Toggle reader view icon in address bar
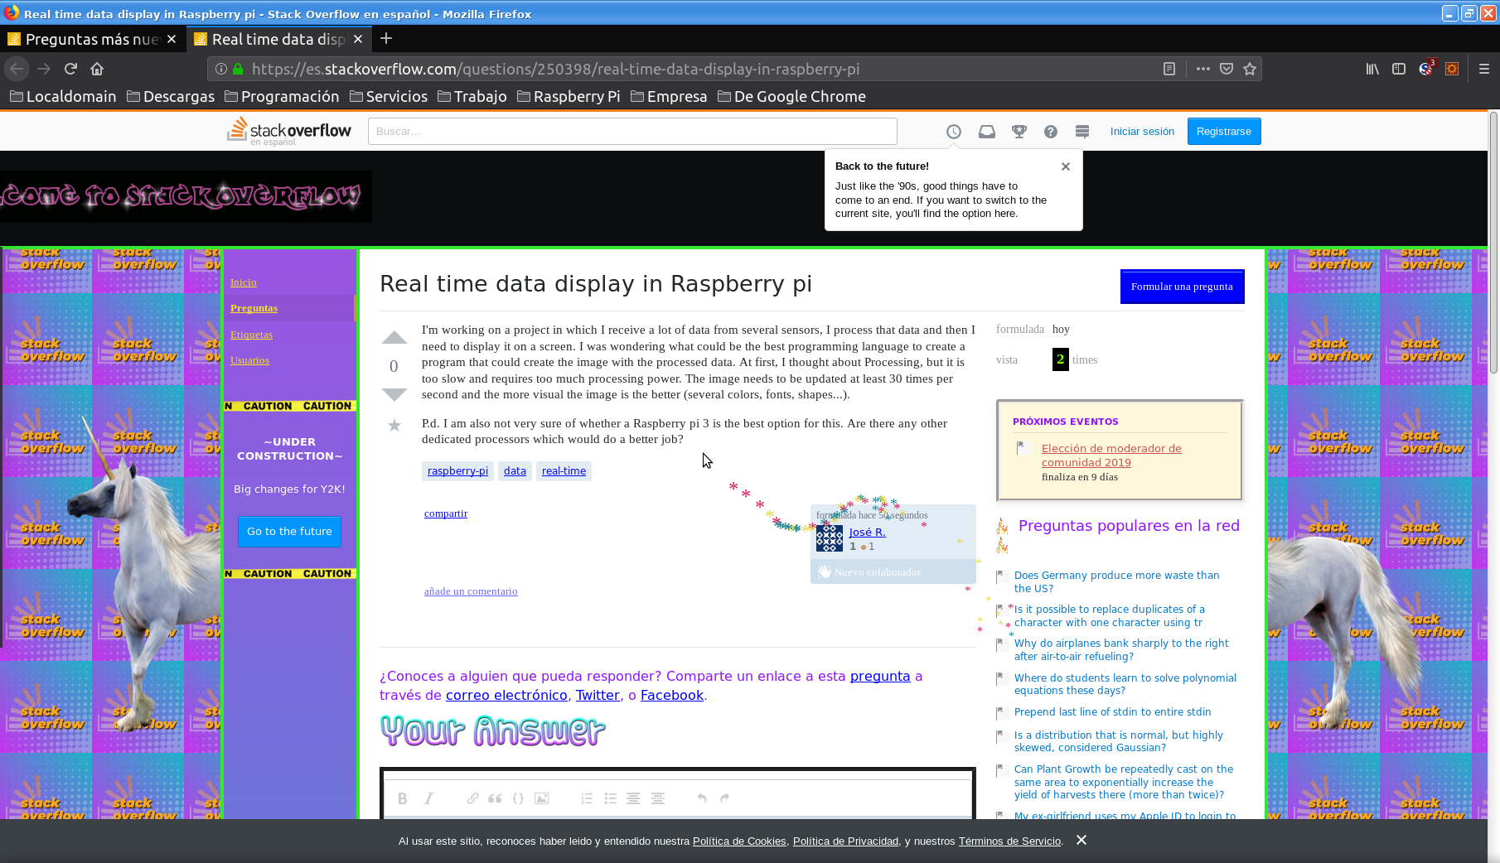Screen dimensions: 1500x863 (1169, 69)
